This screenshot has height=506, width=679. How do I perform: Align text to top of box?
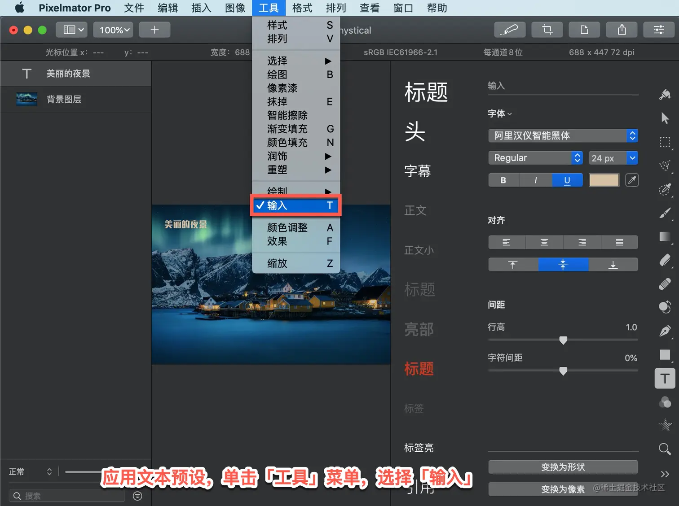click(x=513, y=265)
